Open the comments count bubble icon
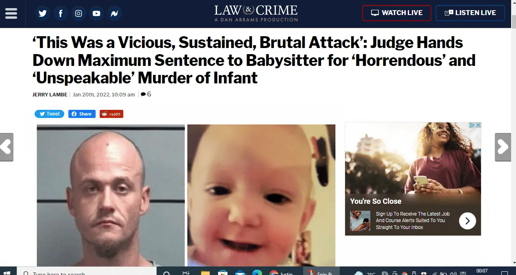 [143, 94]
